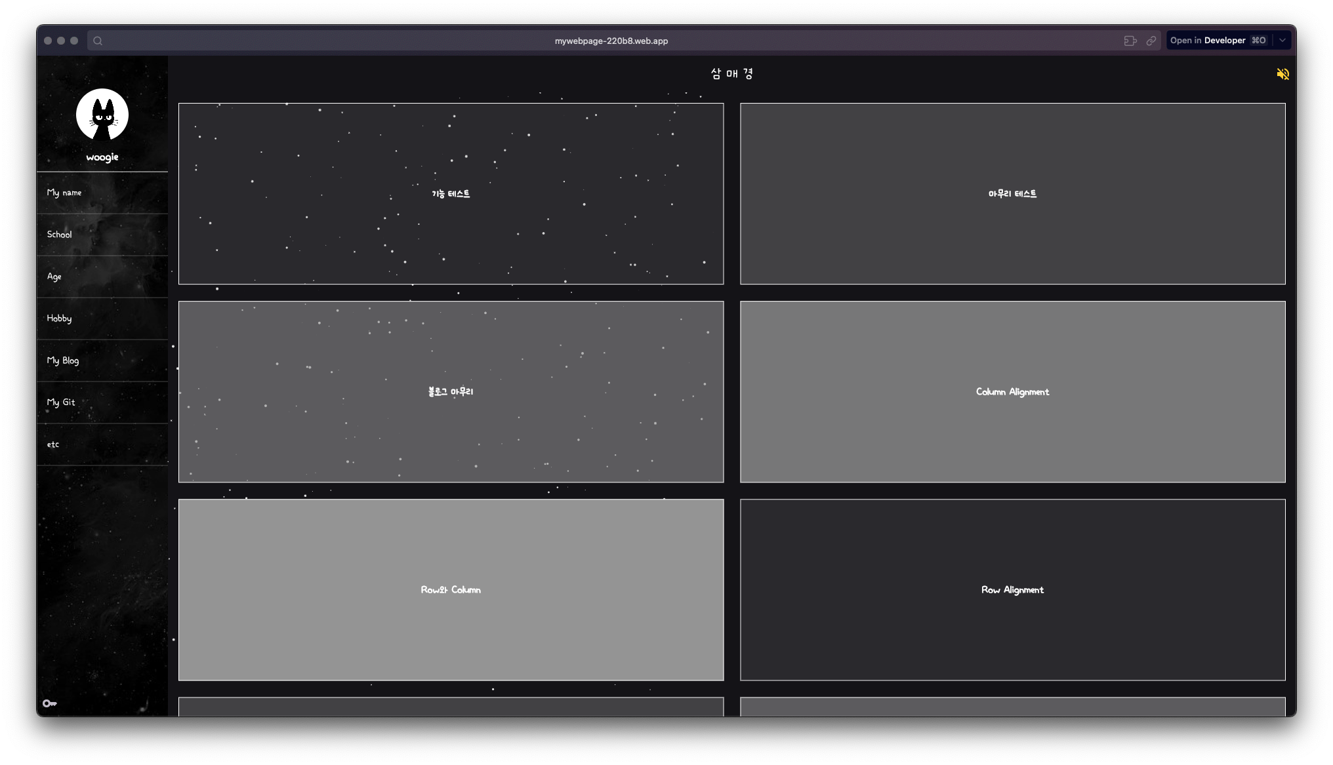The image size is (1333, 765).
Task: Open the My Git sidebar link
Action: [61, 402]
